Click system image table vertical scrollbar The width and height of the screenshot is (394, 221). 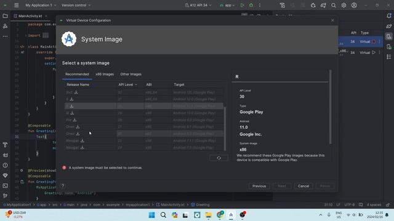click(x=225, y=128)
